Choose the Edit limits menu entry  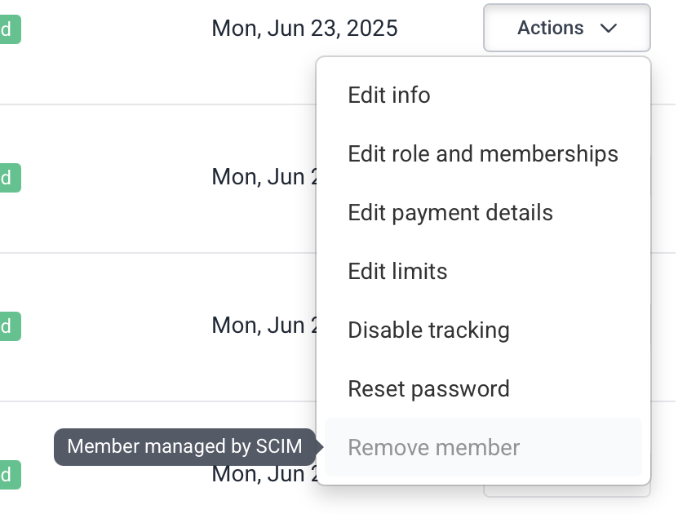(397, 272)
